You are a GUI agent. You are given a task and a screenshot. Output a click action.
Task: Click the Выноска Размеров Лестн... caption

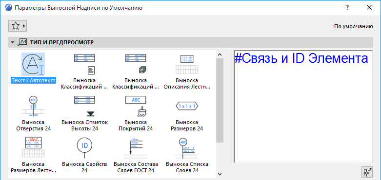33,167
